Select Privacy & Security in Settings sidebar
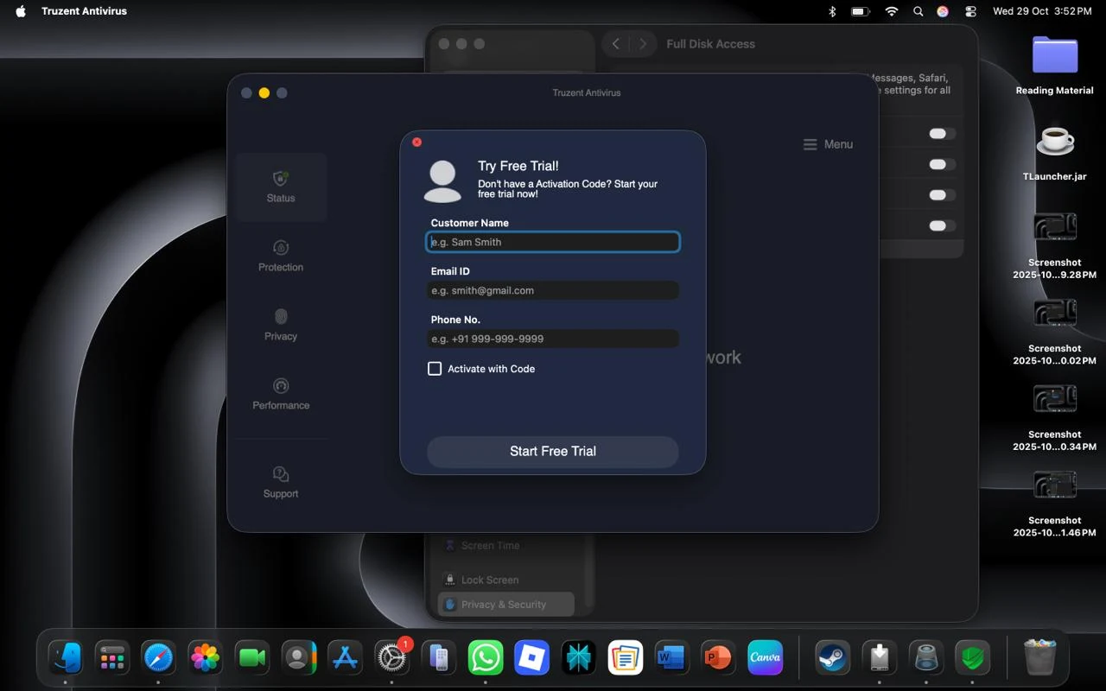 tap(505, 605)
